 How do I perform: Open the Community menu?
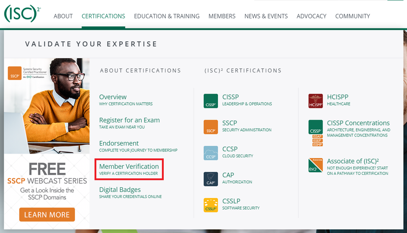352,16
